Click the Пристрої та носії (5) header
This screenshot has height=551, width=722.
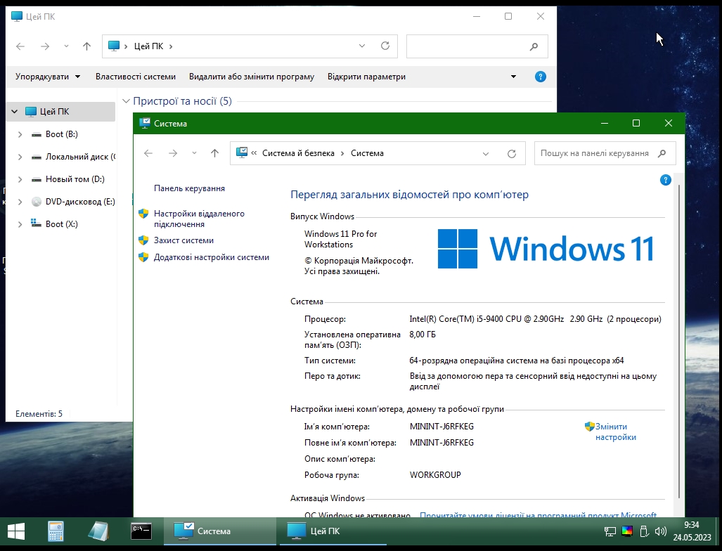point(182,101)
